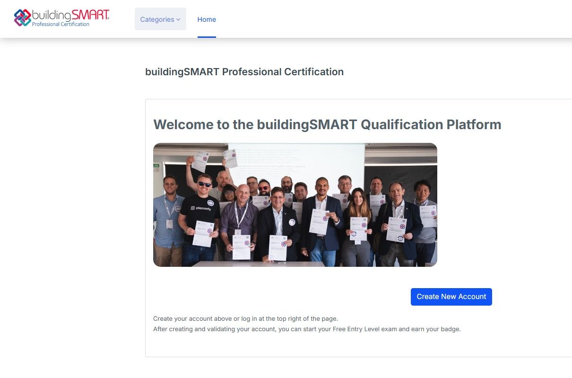572x378 pixels.
Task: Click the group photo of certificate holders
Action: 295,205
